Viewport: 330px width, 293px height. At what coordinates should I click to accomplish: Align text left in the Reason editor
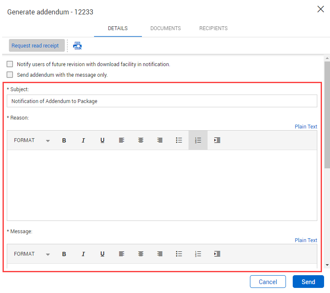(x=122, y=140)
